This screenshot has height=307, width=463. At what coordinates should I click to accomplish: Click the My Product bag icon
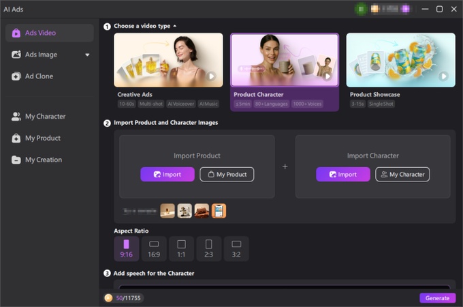point(16,138)
